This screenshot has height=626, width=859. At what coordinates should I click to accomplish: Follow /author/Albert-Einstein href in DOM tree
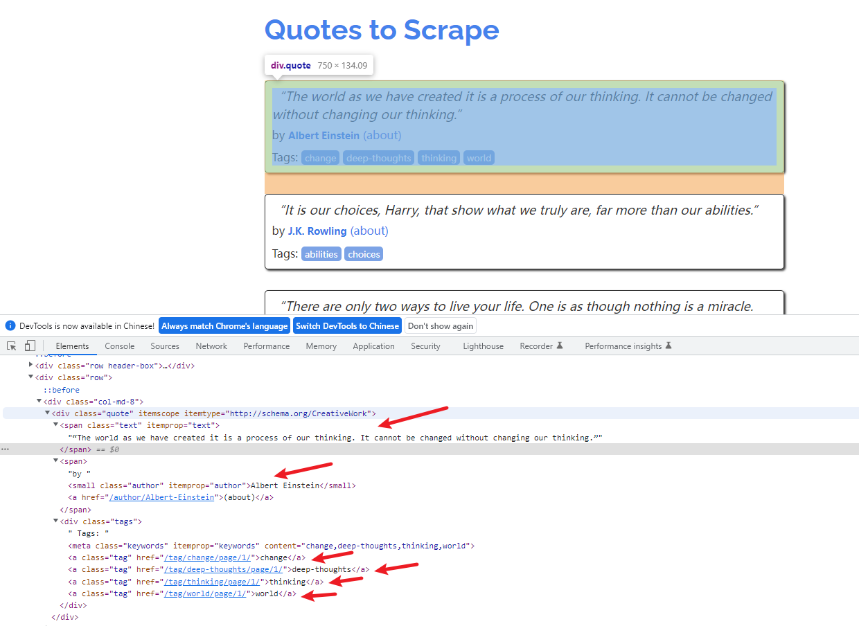point(161,497)
